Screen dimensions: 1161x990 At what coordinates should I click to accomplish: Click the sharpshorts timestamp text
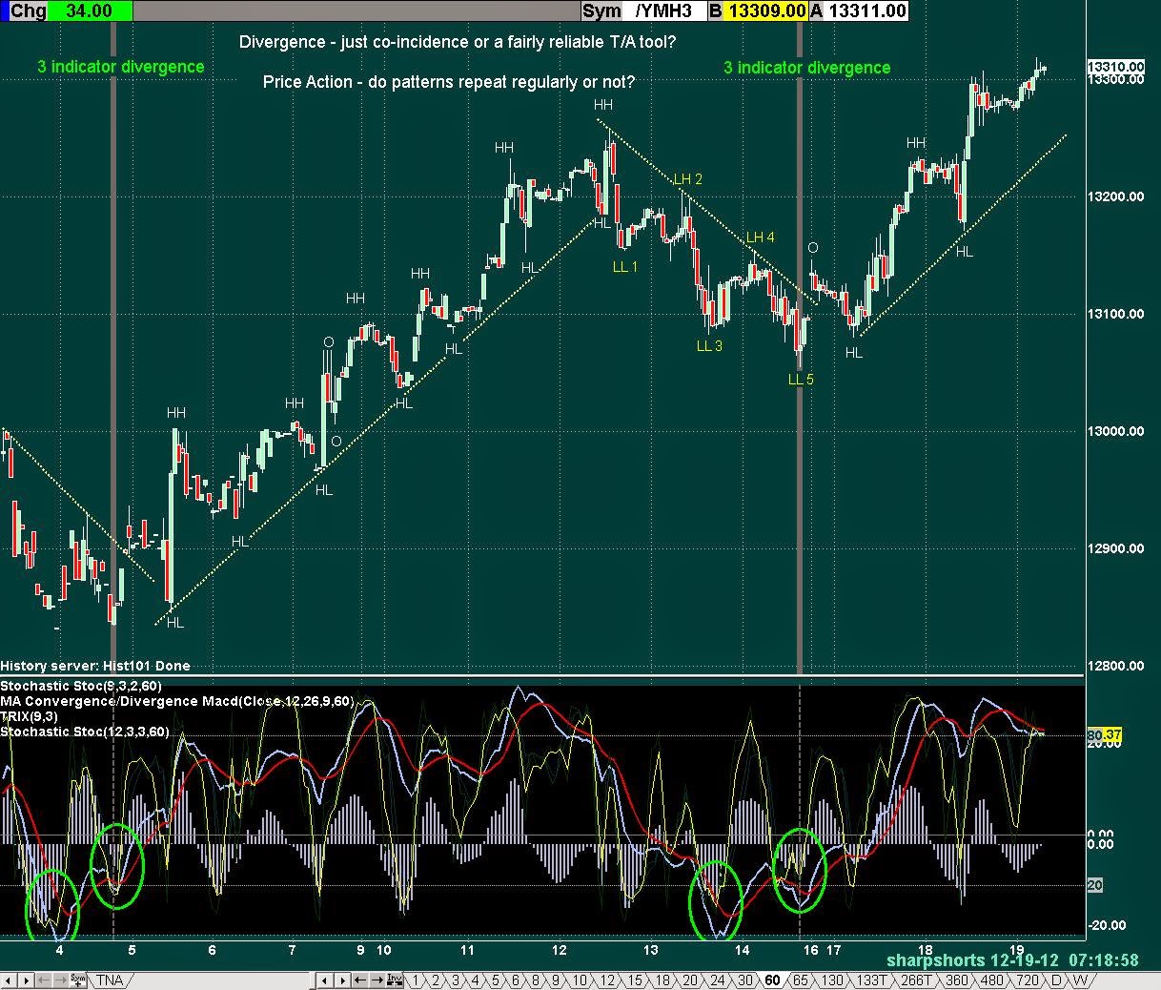(x=1012, y=960)
